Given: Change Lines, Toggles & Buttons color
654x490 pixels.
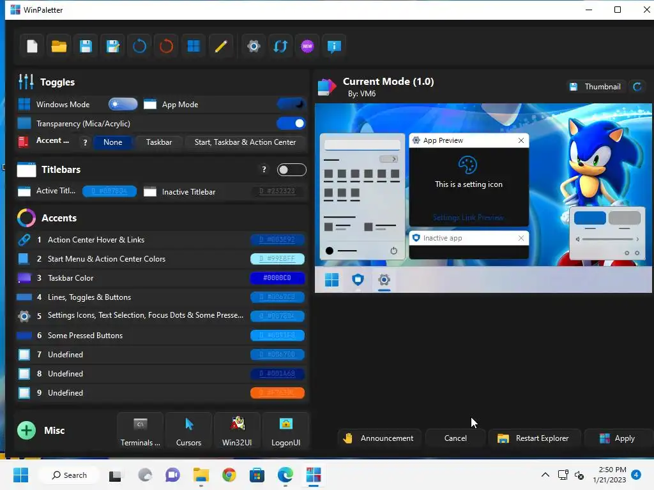Looking at the screenshot, I should pyautogui.click(x=277, y=297).
